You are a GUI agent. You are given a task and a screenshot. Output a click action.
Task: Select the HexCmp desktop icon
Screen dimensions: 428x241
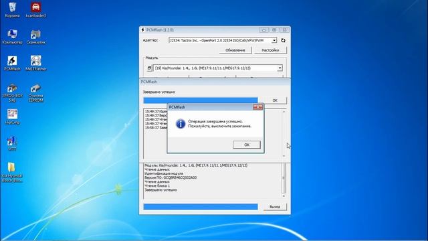[x=12, y=116]
